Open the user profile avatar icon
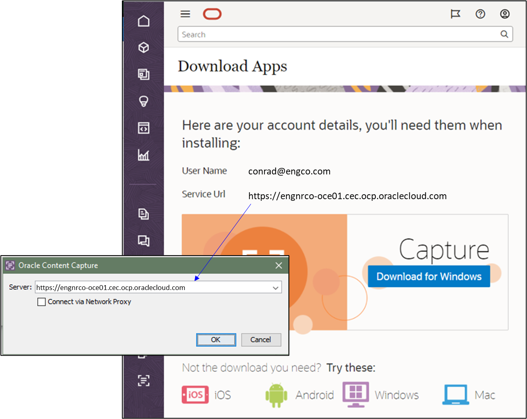 tap(505, 14)
